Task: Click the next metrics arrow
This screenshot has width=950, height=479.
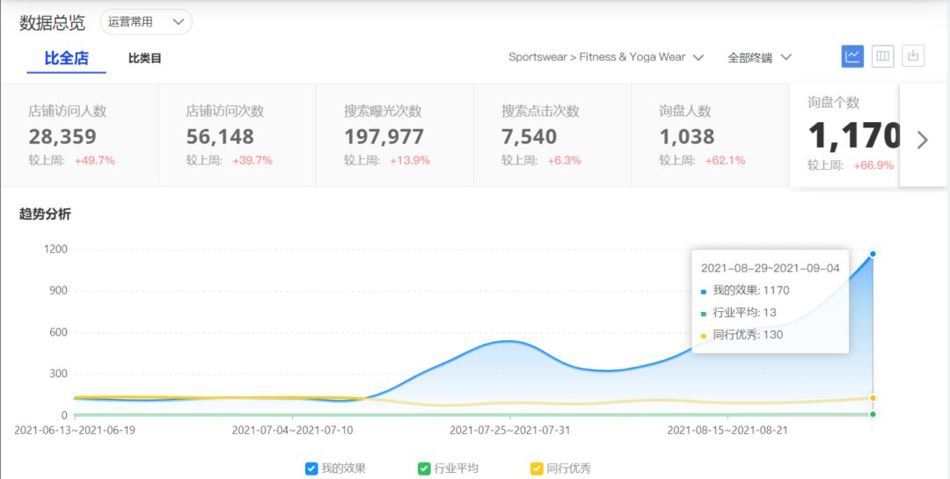Action: [x=922, y=140]
